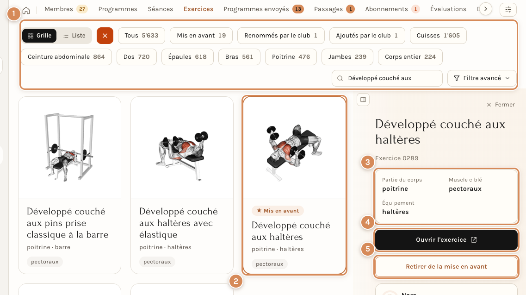Click pectoraux tag on elastic card
Image resolution: width=526 pixels, height=295 pixels.
pyautogui.click(x=157, y=262)
